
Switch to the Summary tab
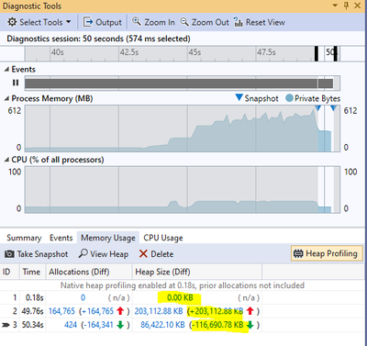(x=24, y=238)
